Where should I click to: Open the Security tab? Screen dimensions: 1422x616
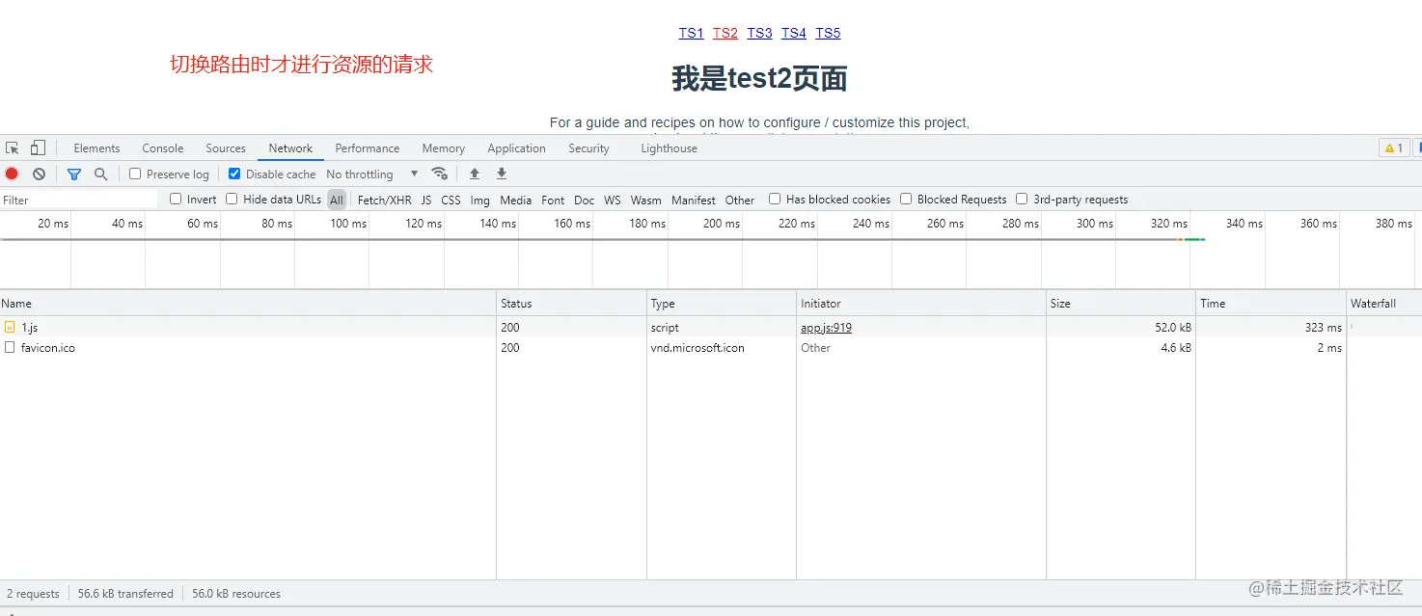tap(588, 148)
